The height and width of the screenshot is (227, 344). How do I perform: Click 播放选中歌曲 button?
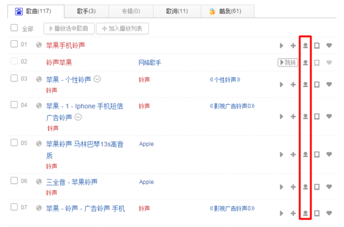[69, 29]
